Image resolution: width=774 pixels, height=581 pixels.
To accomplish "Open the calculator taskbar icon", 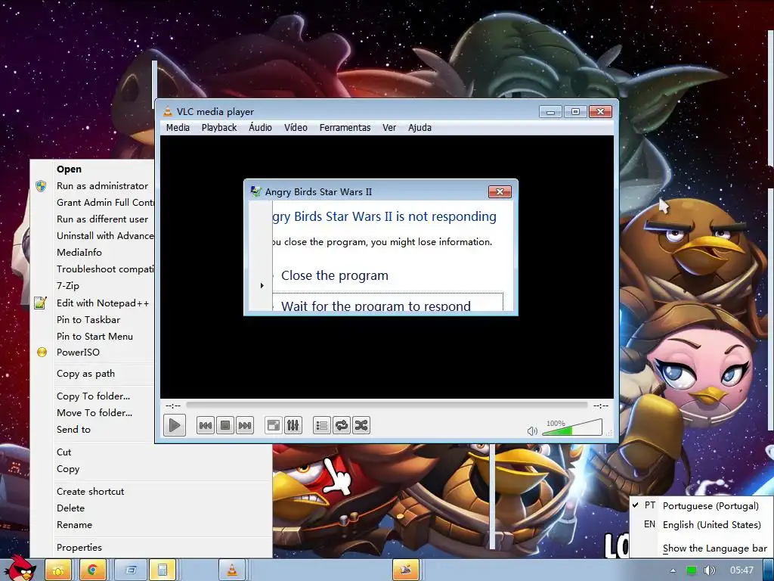I will pos(162,570).
